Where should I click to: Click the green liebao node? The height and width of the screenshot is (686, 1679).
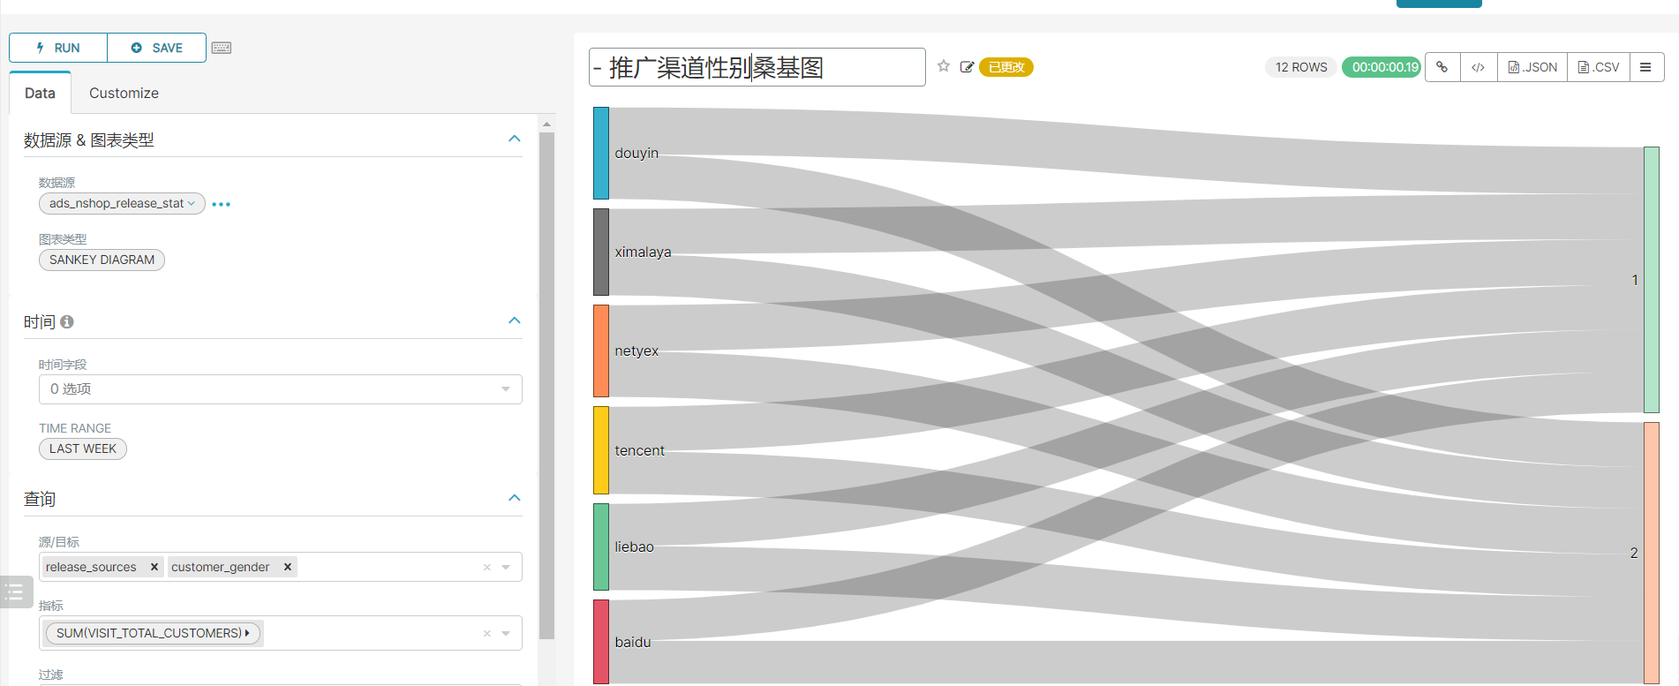(601, 547)
